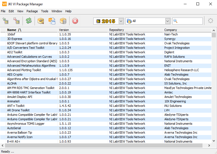Screen dimensions: 217x154
Task: Select Advanced Plotting Toolkit
Action: pos(106,70)
